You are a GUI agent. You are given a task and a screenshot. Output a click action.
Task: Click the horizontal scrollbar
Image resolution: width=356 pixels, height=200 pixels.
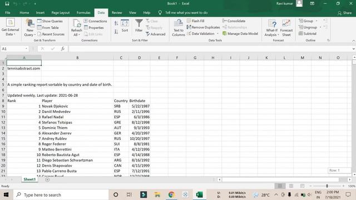[280, 179]
